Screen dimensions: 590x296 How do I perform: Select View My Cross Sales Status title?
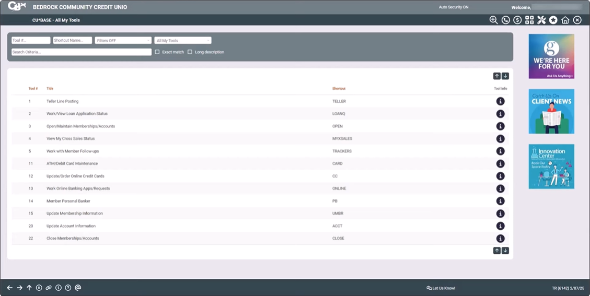[x=71, y=139]
